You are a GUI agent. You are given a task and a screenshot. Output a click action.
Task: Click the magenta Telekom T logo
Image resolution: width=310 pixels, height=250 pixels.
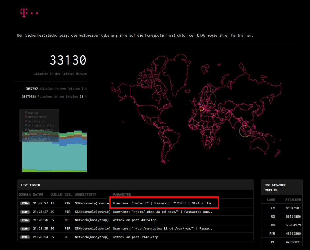pyautogui.click(x=29, y=13)
